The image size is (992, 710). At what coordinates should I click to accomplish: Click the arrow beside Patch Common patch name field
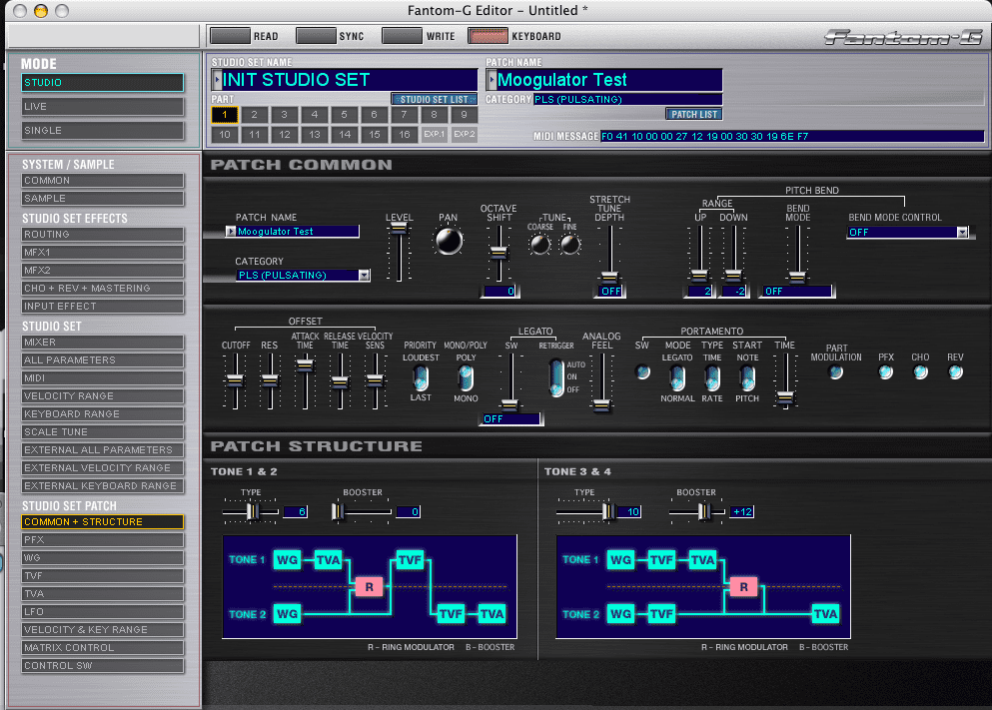click(x=231, y=232)
